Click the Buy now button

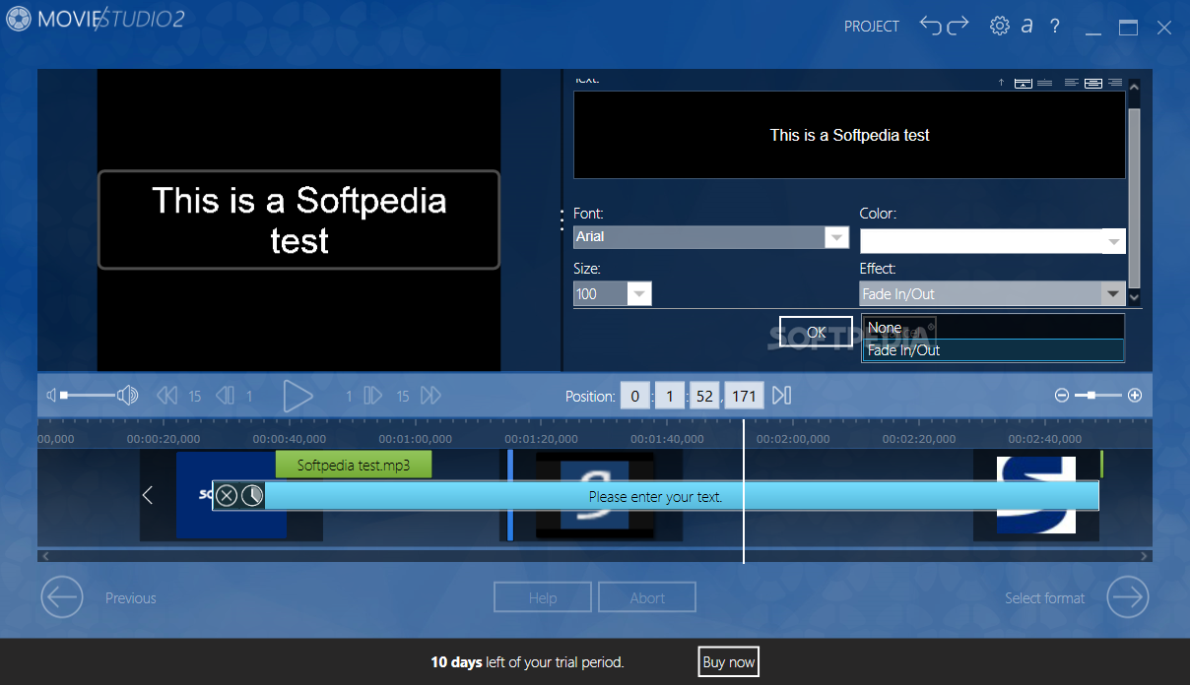click(729, 662)
